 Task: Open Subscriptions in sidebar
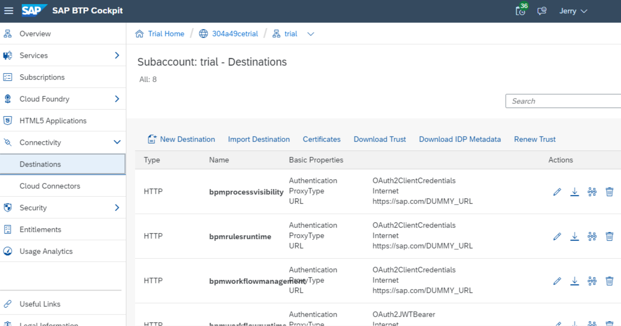pos(63,77)
